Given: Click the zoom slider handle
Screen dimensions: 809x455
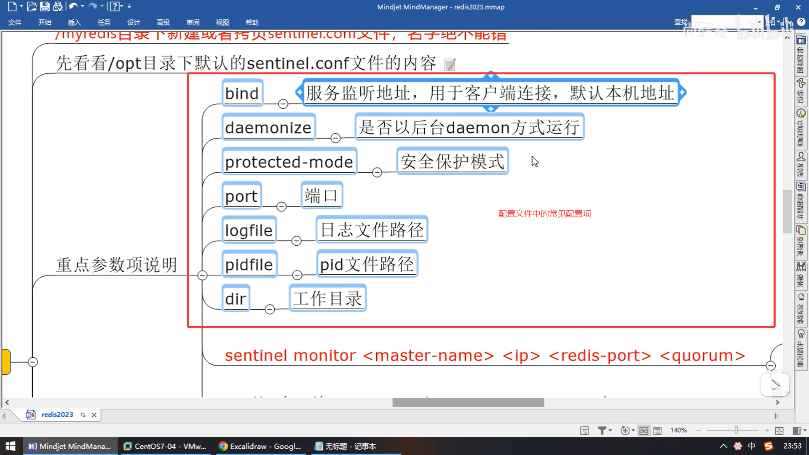Looking at the screenshot, I should [x=736, y=430].
